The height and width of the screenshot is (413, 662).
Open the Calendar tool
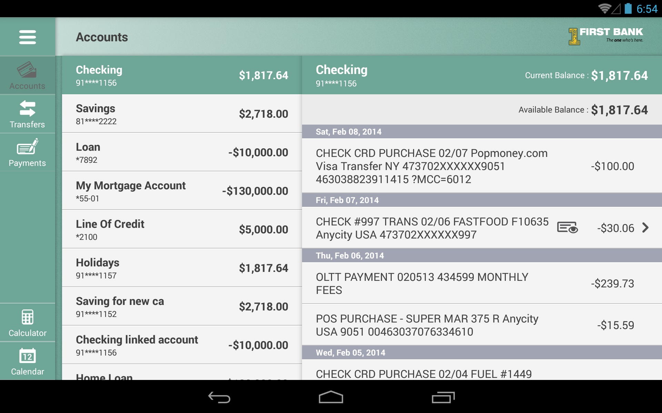point(28,361)
